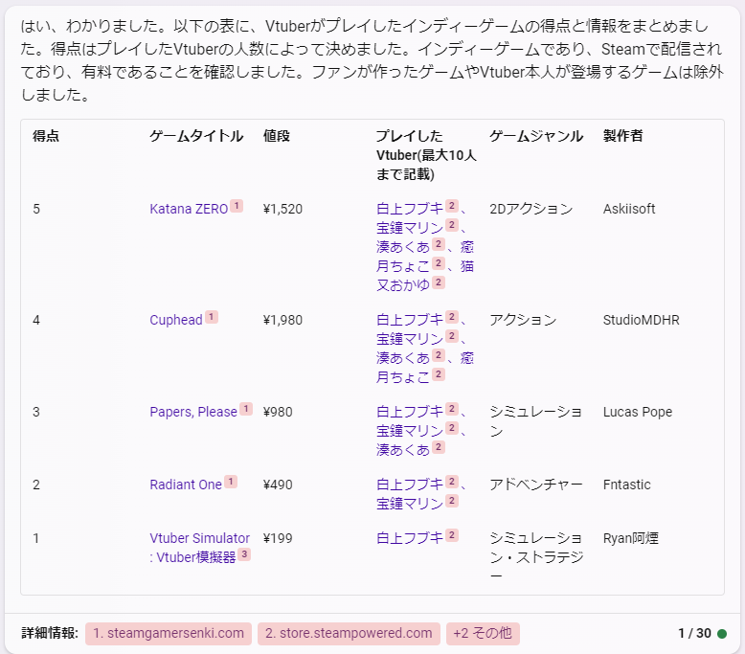Open 湊あくあ link in Katana ZERO row
The image size is (745, 654).
(403, 247)
